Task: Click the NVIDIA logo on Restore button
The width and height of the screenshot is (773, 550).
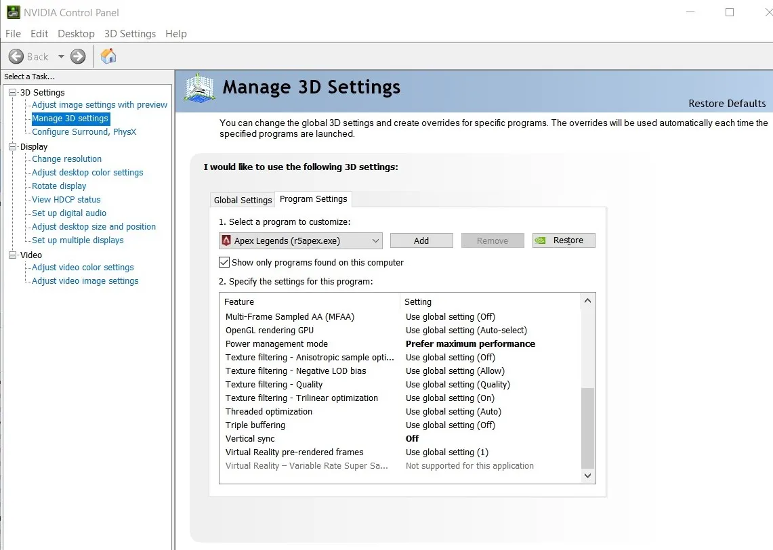Action: pos(541,240)
